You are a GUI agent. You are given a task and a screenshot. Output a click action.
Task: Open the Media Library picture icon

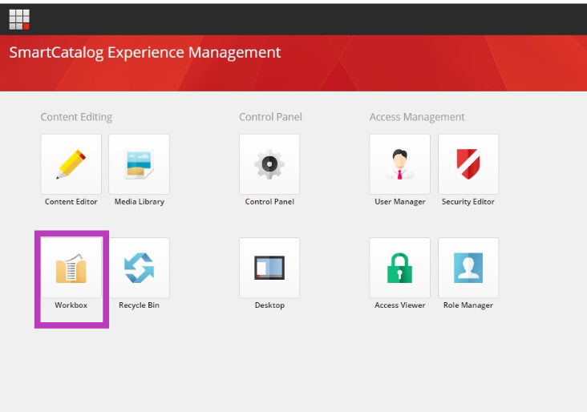click(139, 164)
